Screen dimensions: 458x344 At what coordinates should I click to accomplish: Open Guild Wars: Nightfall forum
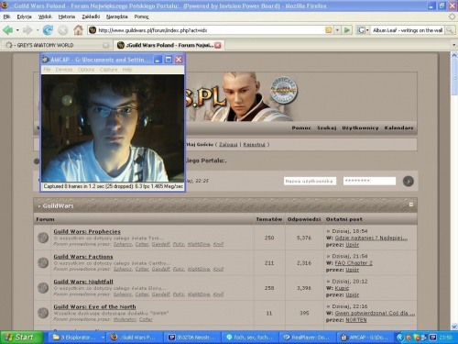pos(83,282)
